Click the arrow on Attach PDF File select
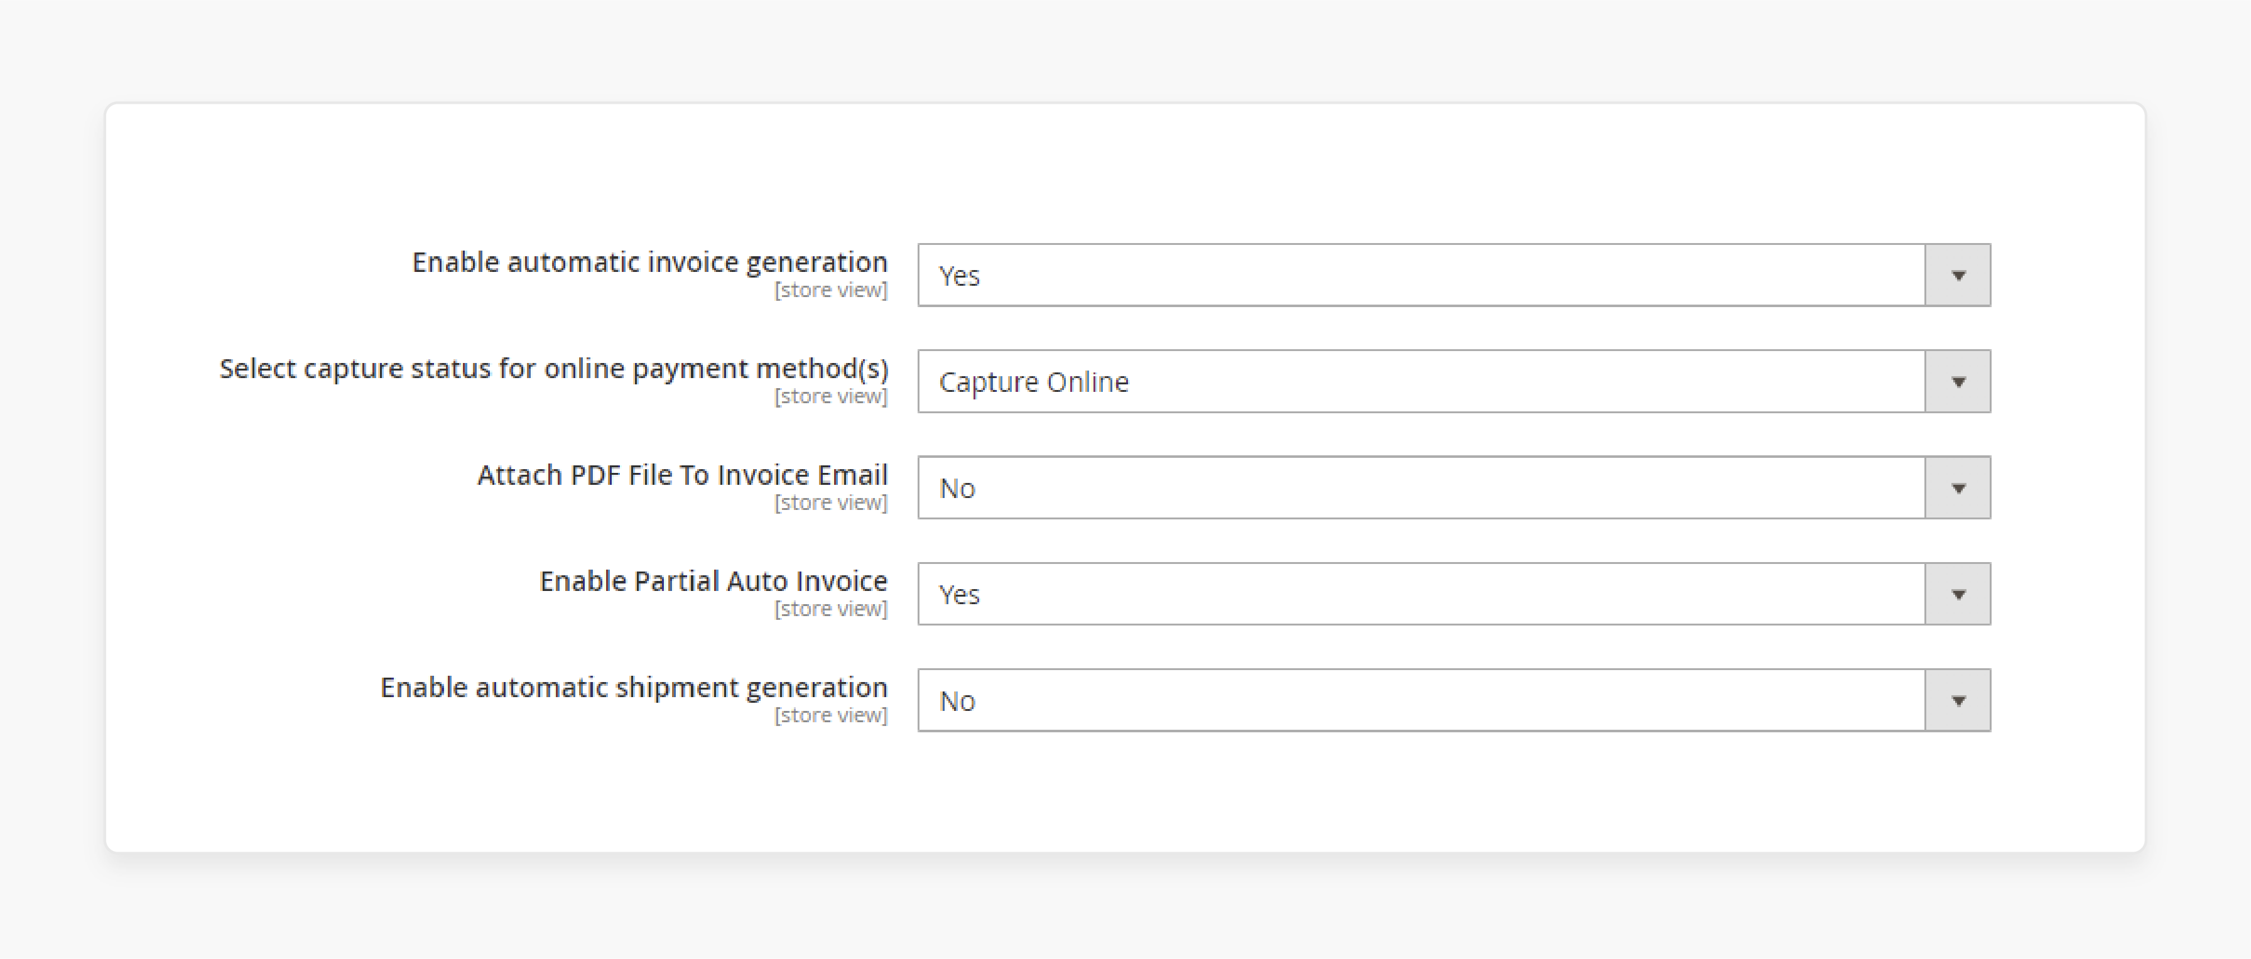The height and width of the screenshot is (959, 2251). pyautogui.click(x=1958, y=487)
